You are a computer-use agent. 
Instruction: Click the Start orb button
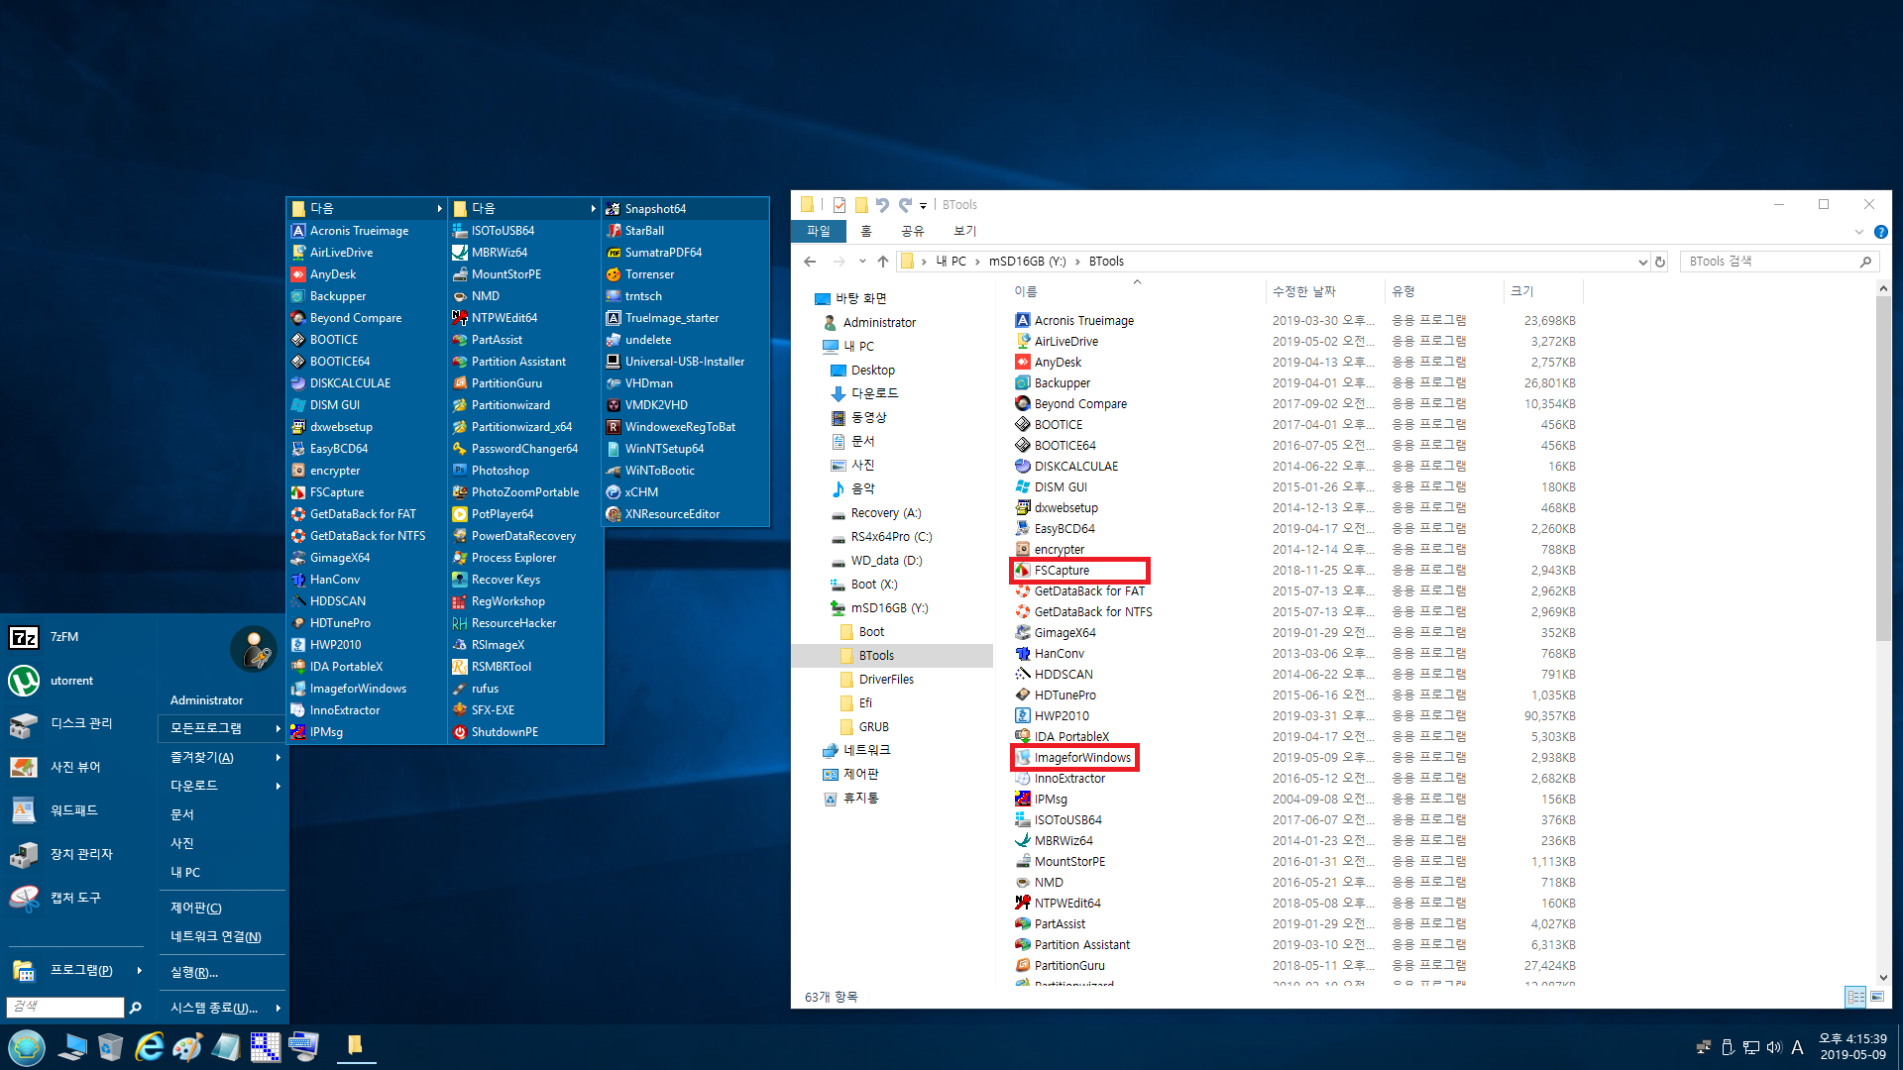27,1047
